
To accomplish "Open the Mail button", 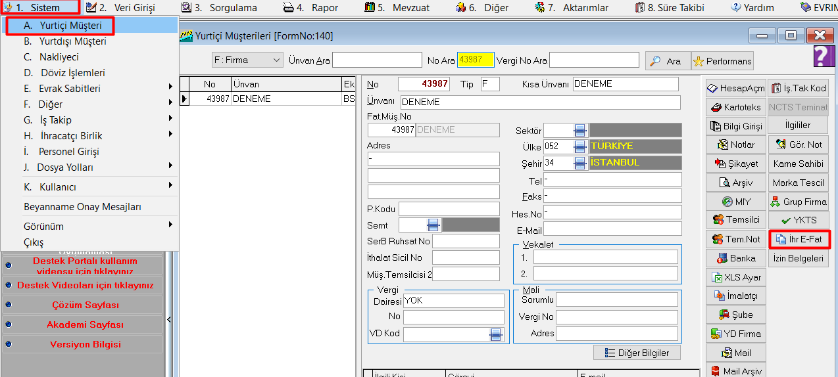I will 736,353.
